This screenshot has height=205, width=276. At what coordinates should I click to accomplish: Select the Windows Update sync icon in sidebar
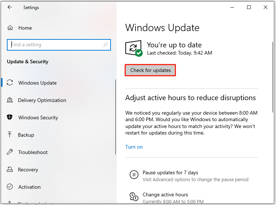pos(10,82)
